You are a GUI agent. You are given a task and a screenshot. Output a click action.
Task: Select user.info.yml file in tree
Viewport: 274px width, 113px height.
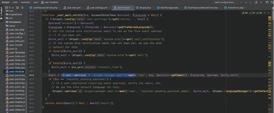(15, 41)
